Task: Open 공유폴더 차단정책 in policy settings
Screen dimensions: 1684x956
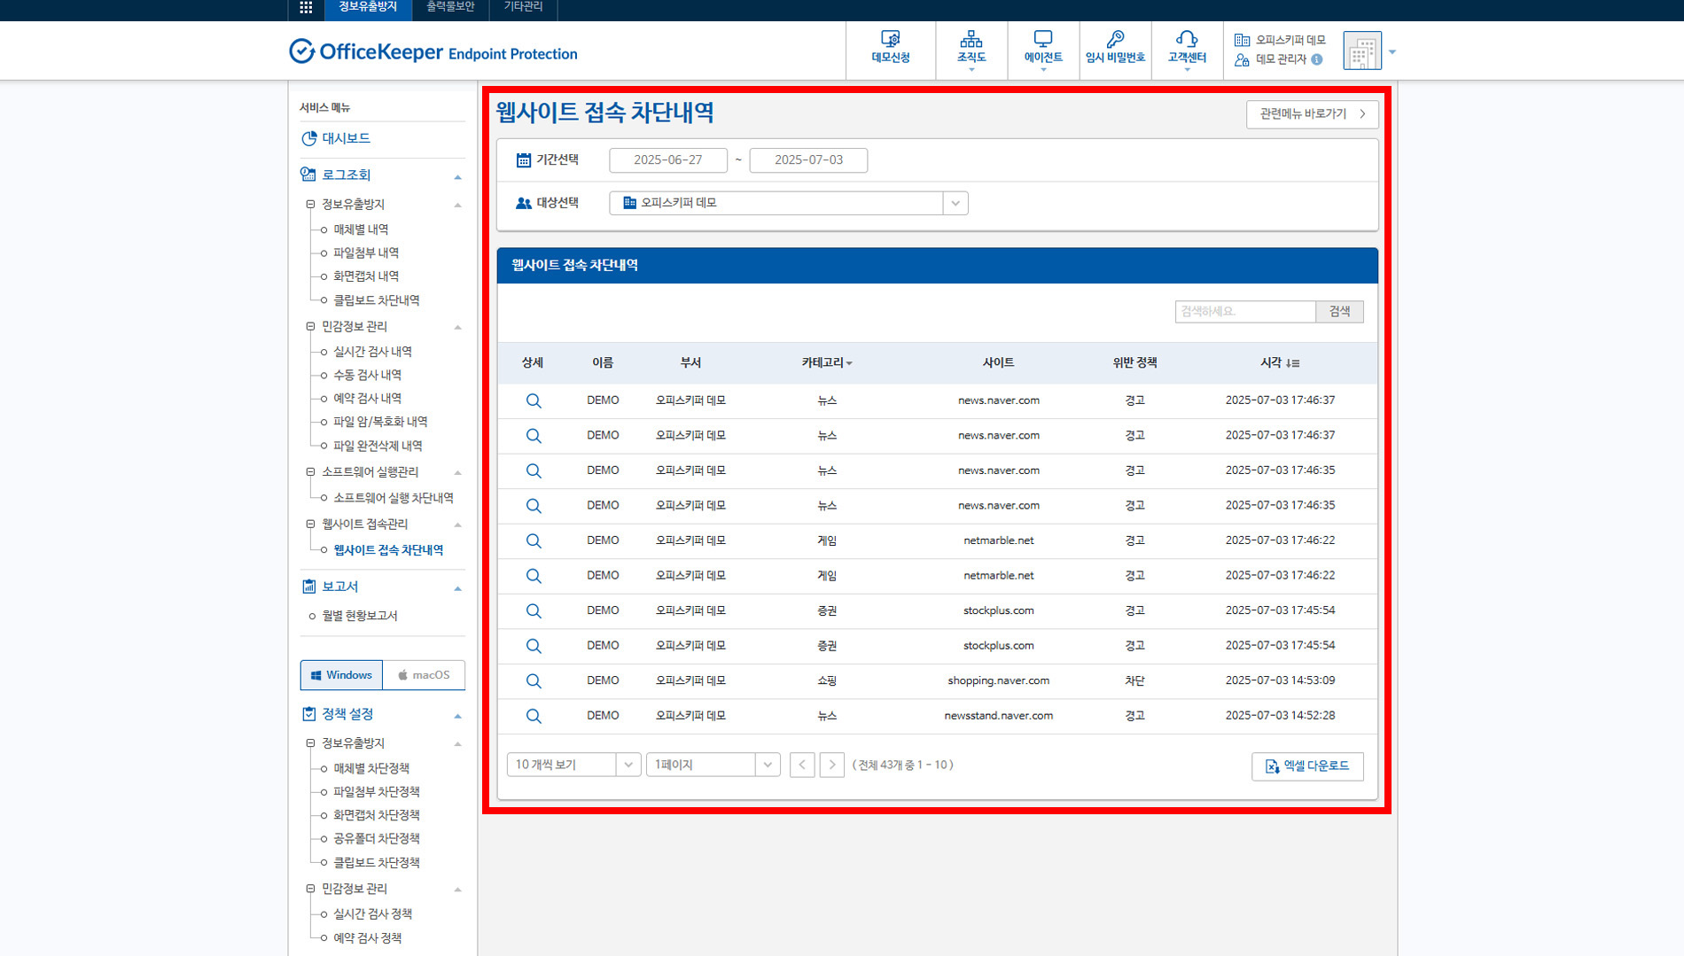Action: [x=377, y=838]
